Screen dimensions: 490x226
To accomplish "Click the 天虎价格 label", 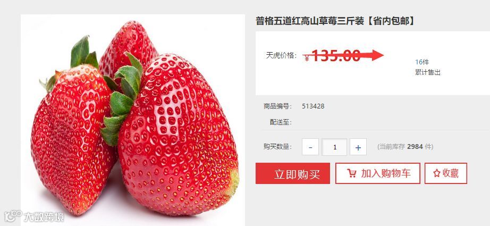I will 281,56.
